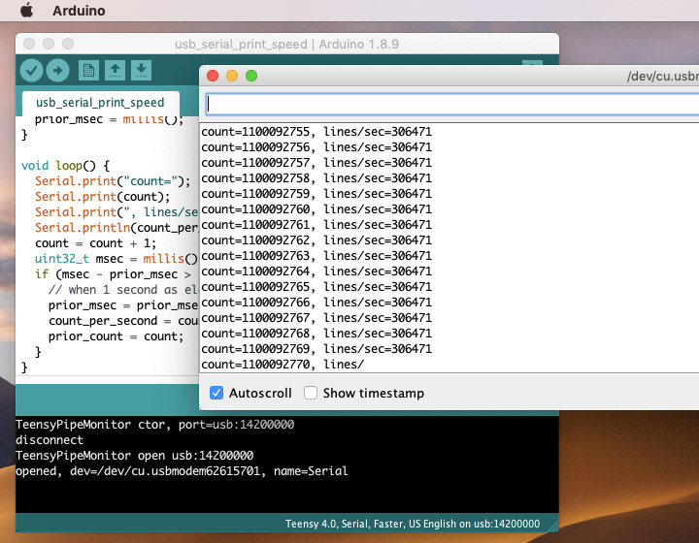Click the partial last line count=1100092770
Viewport: 699px width, 543px height.
[x=283, y=365]
